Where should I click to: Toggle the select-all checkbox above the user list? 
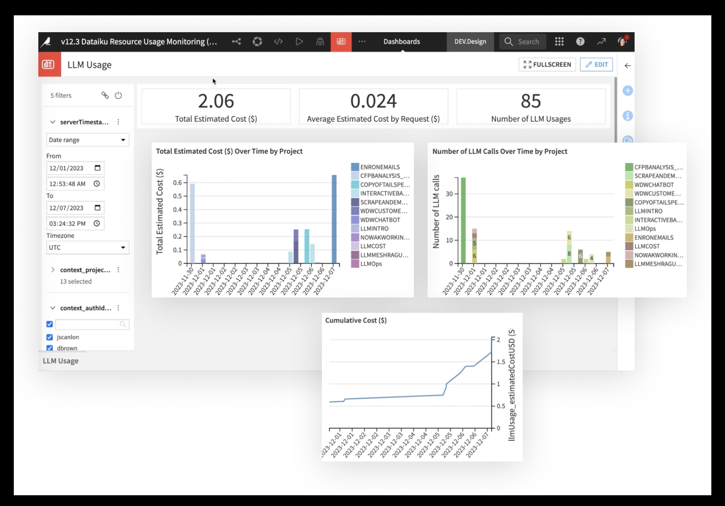(50, 324)
